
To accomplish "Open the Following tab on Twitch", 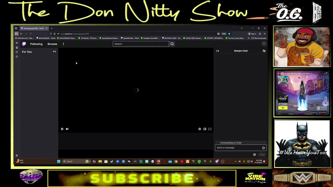I will pyautogui.click(x=36, y=44).
